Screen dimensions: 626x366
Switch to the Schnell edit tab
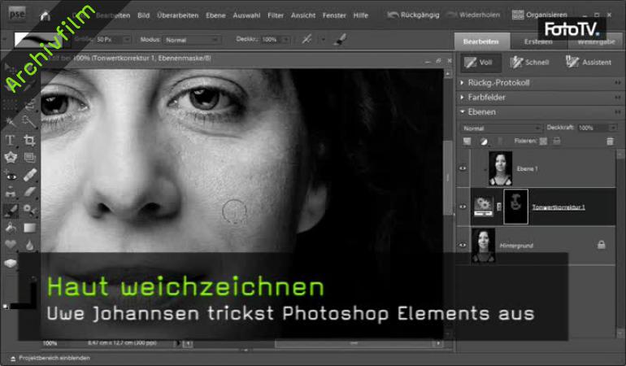pyautogui.click(x=530, y=63)
